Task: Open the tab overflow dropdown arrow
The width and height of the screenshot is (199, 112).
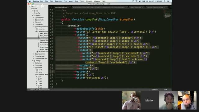Action: click(x=170, y=7)
